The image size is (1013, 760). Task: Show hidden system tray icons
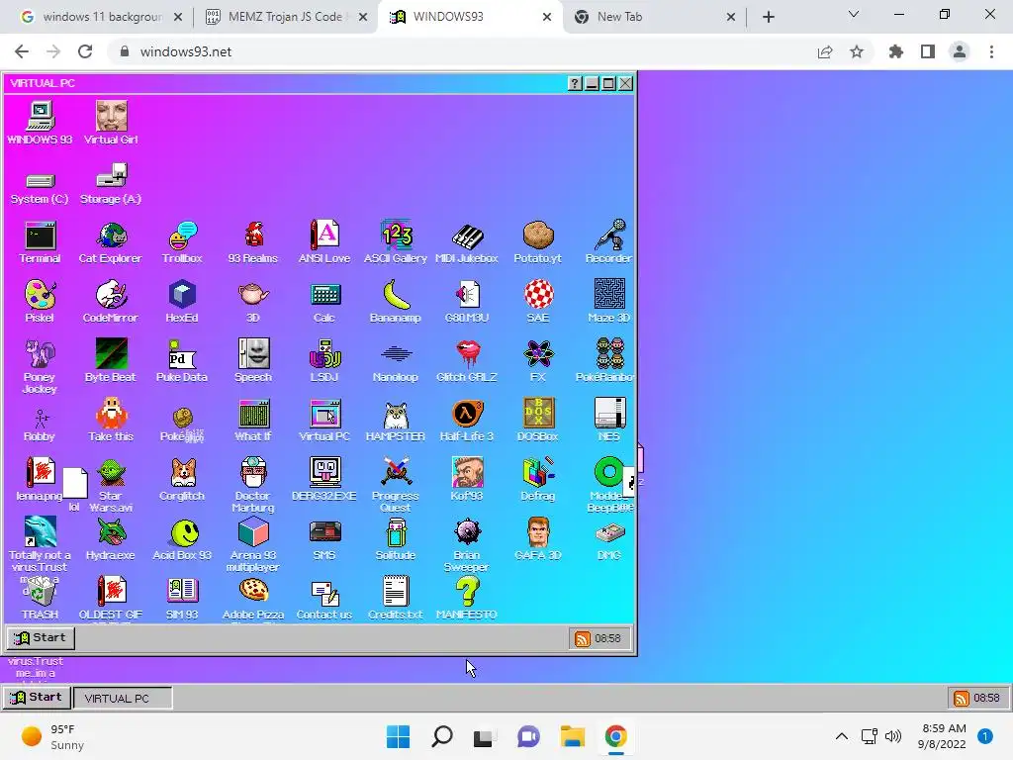842,736
